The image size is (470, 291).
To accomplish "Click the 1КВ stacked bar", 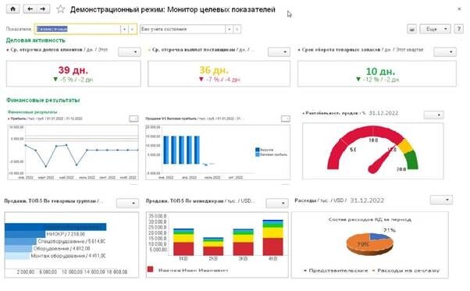I will point(183,242).
